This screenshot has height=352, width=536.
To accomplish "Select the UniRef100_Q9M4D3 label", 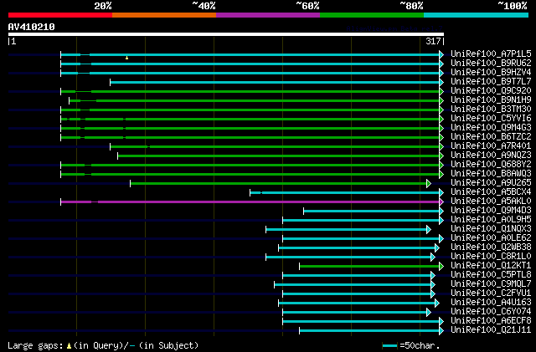I will pyautogui.click(x=491, y=211).
